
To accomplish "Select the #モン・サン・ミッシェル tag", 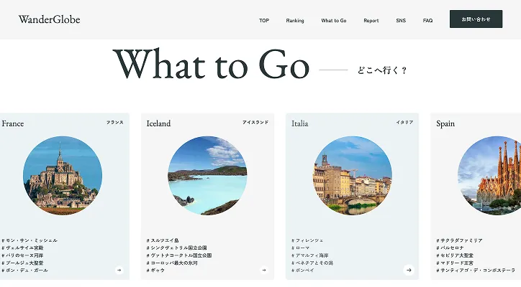I will pos(30,240).
